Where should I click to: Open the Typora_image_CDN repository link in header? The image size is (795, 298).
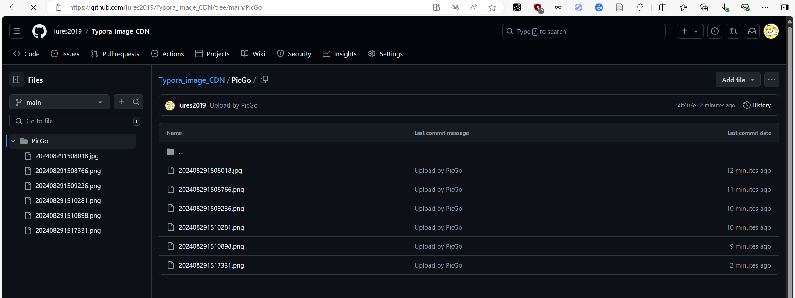[120, 31]
